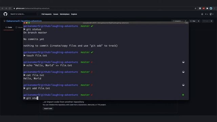Click the Import code button

(48, 108)
